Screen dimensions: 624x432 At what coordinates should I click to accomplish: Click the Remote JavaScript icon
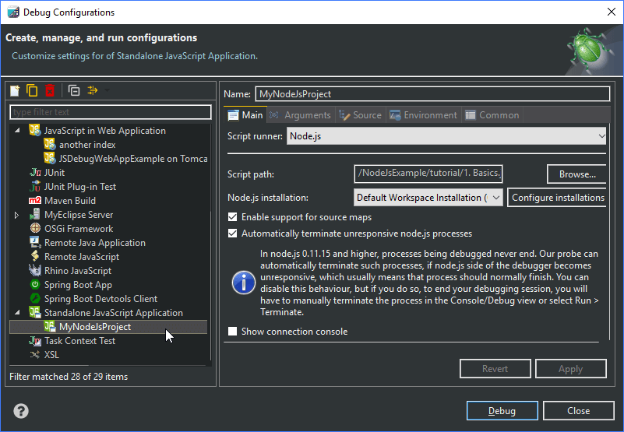coord(35,256)
